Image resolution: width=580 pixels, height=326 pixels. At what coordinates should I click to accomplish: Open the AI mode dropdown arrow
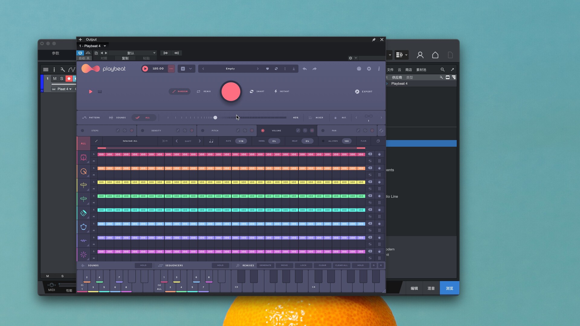(x=190, y=69)
